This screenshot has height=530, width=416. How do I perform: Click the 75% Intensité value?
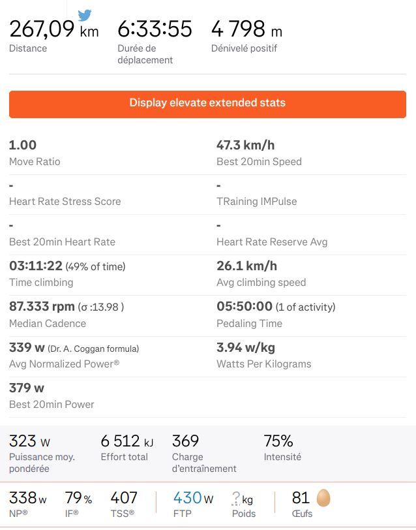278,441
